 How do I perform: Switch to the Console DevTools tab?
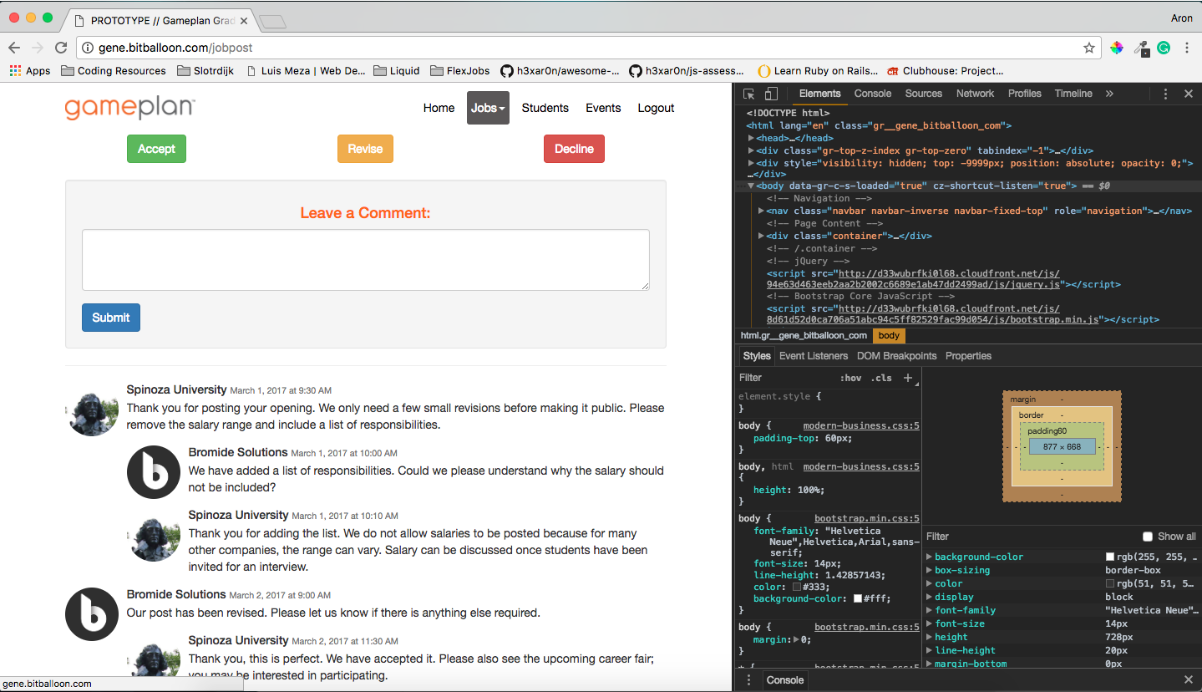(x=873, y=94)
